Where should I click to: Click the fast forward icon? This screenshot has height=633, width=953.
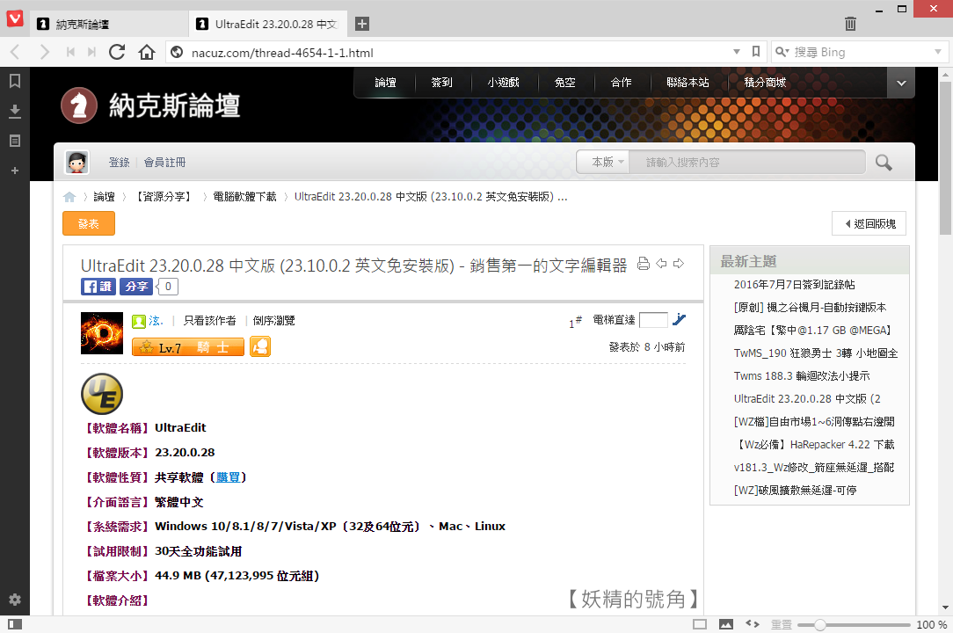[91, 52]
